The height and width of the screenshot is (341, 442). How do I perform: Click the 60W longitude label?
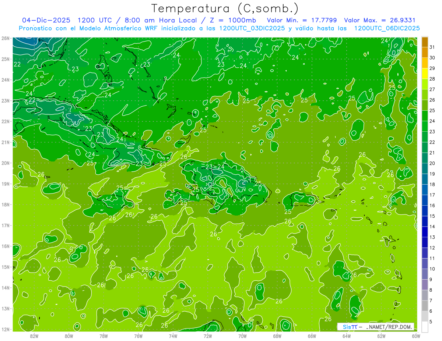pyautogui.click(x=416, y=335)
